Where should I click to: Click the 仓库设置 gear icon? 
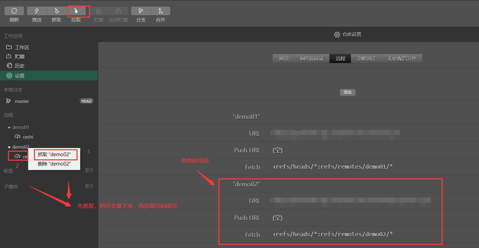[337, 35]
